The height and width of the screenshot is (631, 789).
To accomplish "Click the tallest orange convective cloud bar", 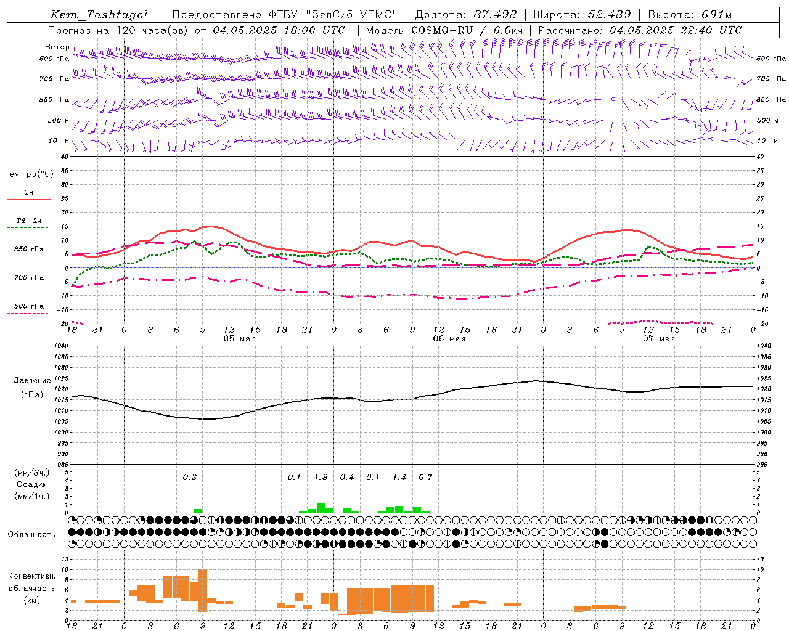I will pyautogui.click(x=203, y=590).
